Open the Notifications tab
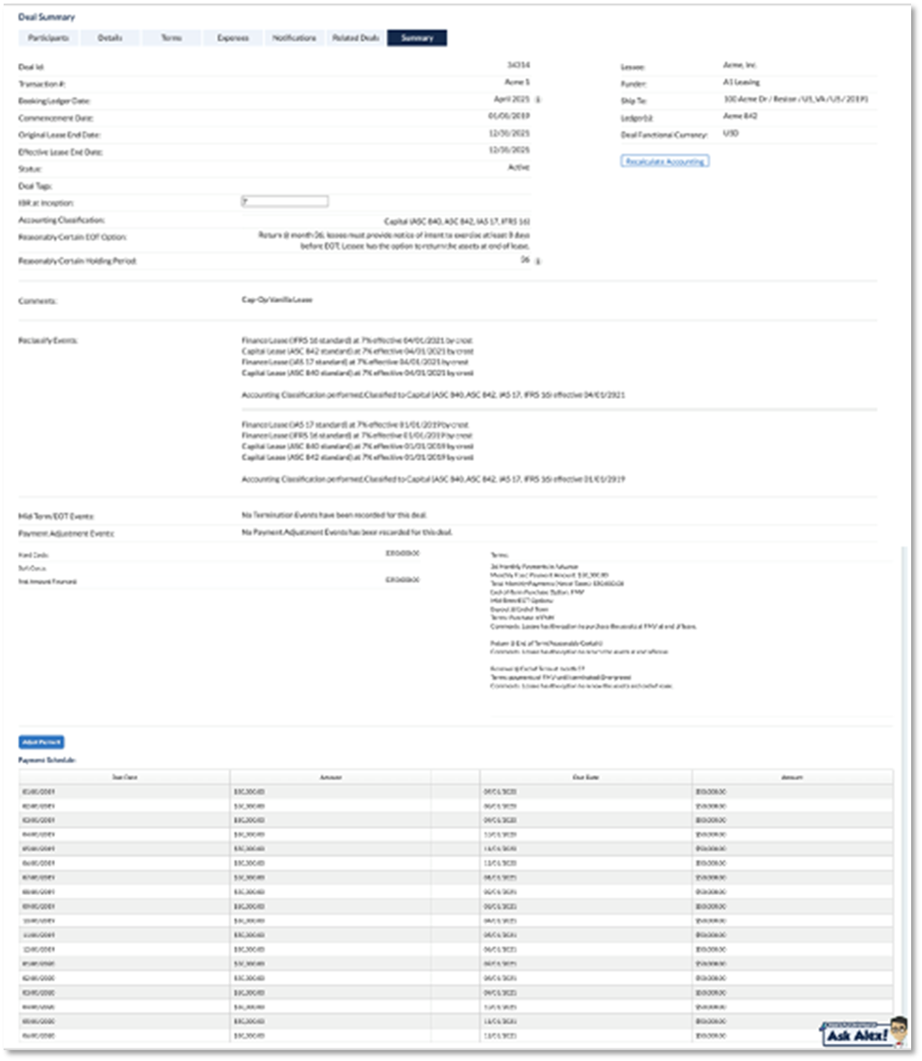This screenshot has width=922, height=1061. pos(294,38)
